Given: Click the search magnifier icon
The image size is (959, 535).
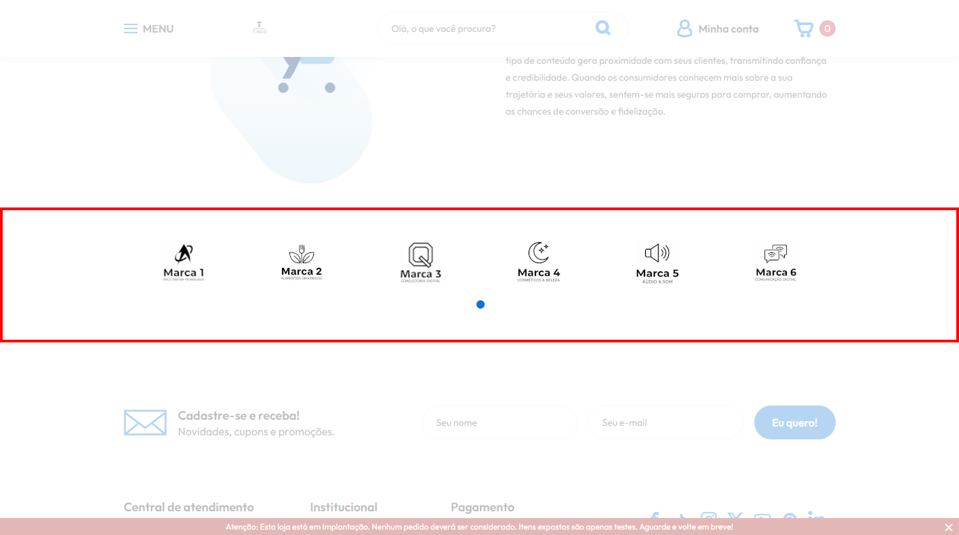Looking at the screenshot, I should [x=603, y=28].
